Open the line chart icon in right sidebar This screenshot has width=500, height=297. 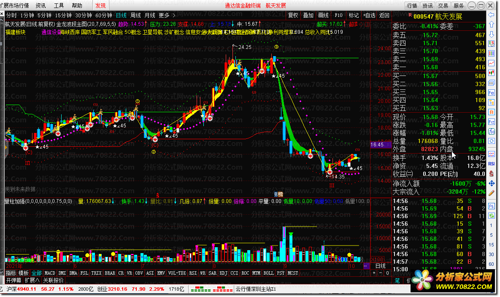tap(492, 63)
